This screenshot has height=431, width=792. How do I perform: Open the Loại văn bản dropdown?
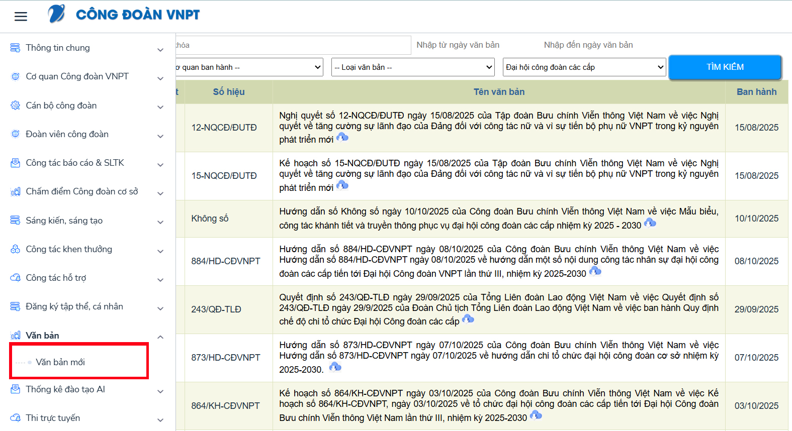(413, 67)
